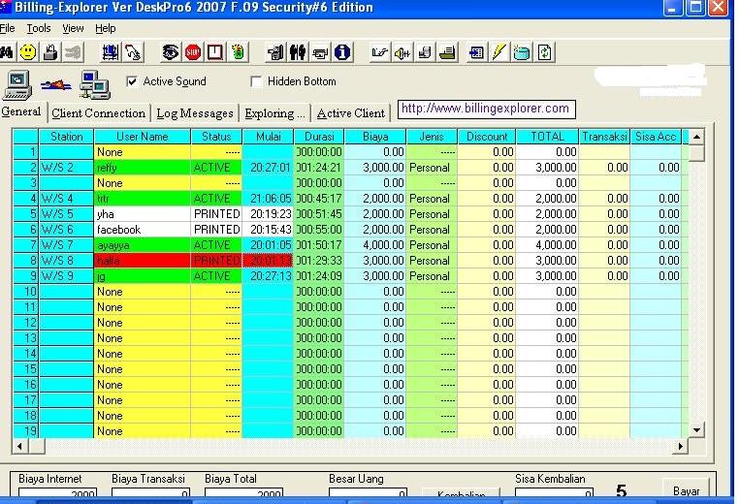Click the red STOP sign icon
Viewport: 740px width, 504px height.
(x=193, y=52)
